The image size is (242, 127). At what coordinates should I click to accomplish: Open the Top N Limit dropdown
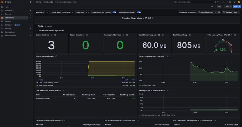[x=87, y=12]
